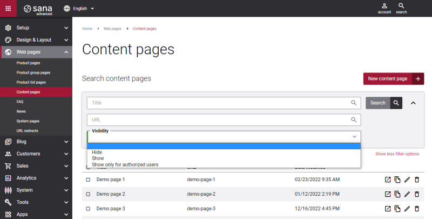The width and height of the screenshot is (432, 219).
Task: Open Demo page 3 in new window
Action: coord(388,209)
